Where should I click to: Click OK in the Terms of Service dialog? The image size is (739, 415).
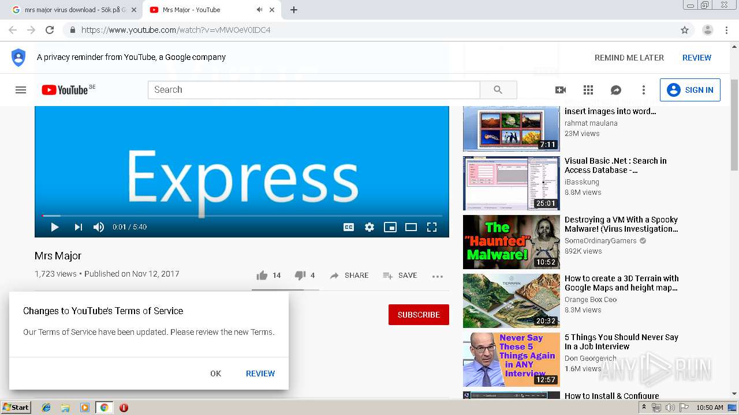click(216, 373)
